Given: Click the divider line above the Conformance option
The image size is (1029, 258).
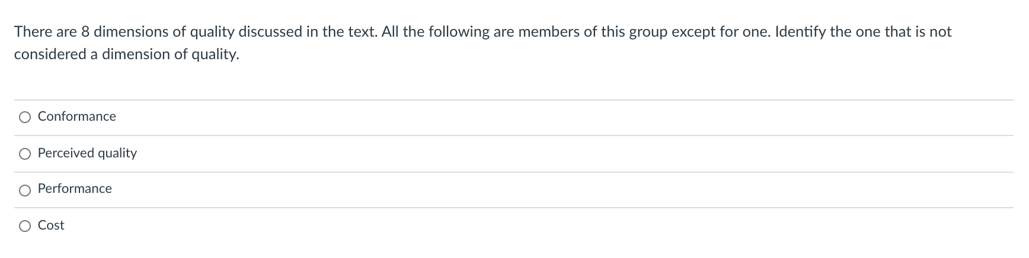Looking at the screenshot, I should coord(513,100).
